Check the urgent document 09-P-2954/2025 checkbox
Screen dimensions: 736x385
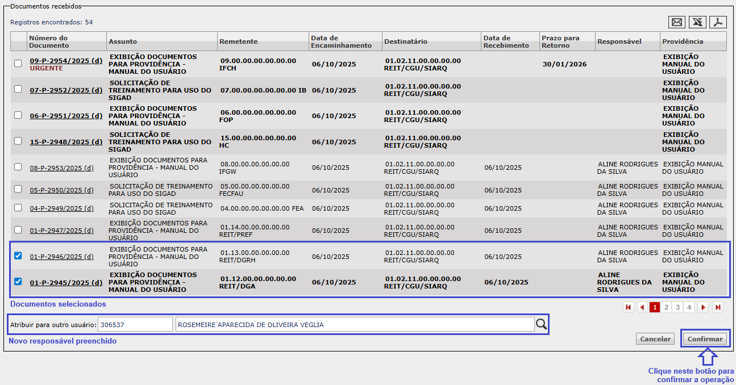[x=18, y=64]
